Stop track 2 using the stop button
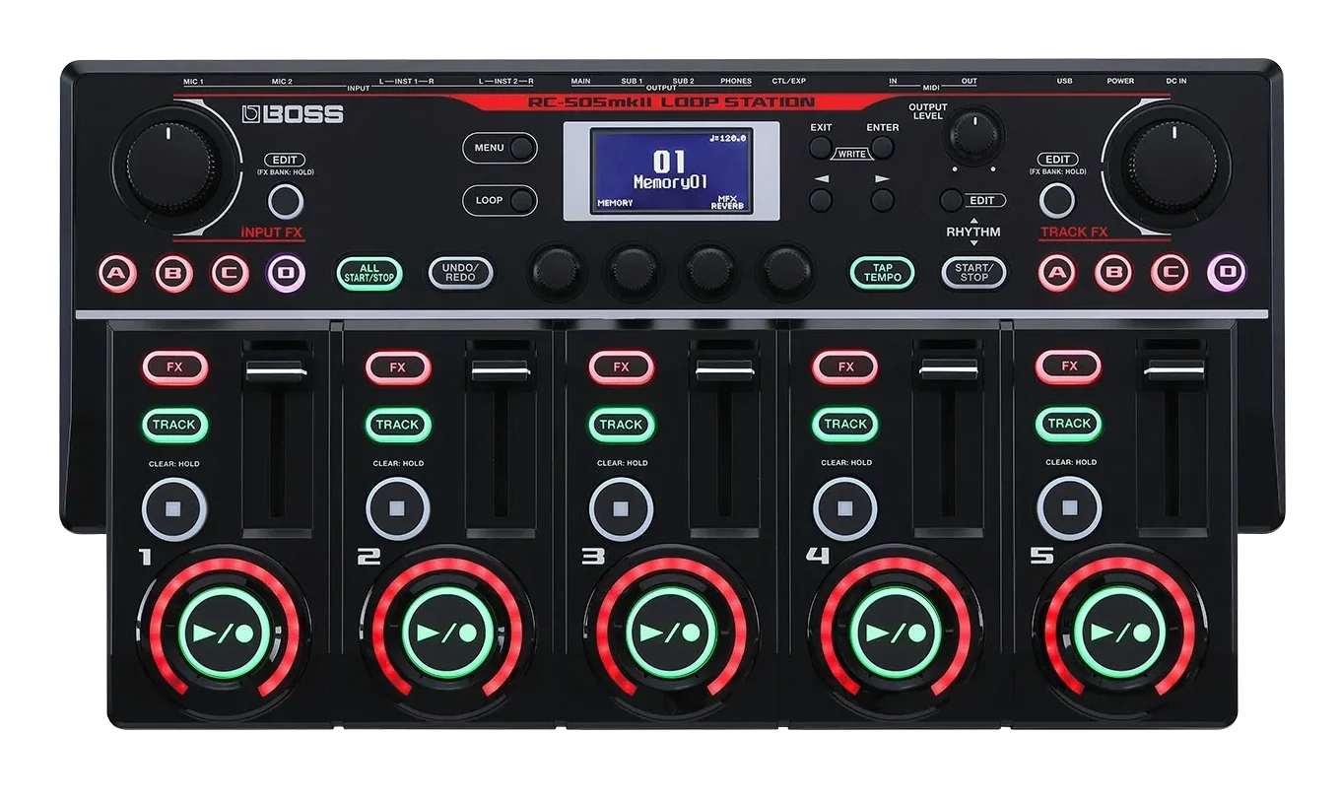Screen dimensions: 1340x800 397,508
